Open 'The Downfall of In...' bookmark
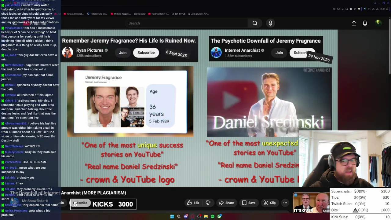Viewport: 391px width, 220px height. (158, 14)
